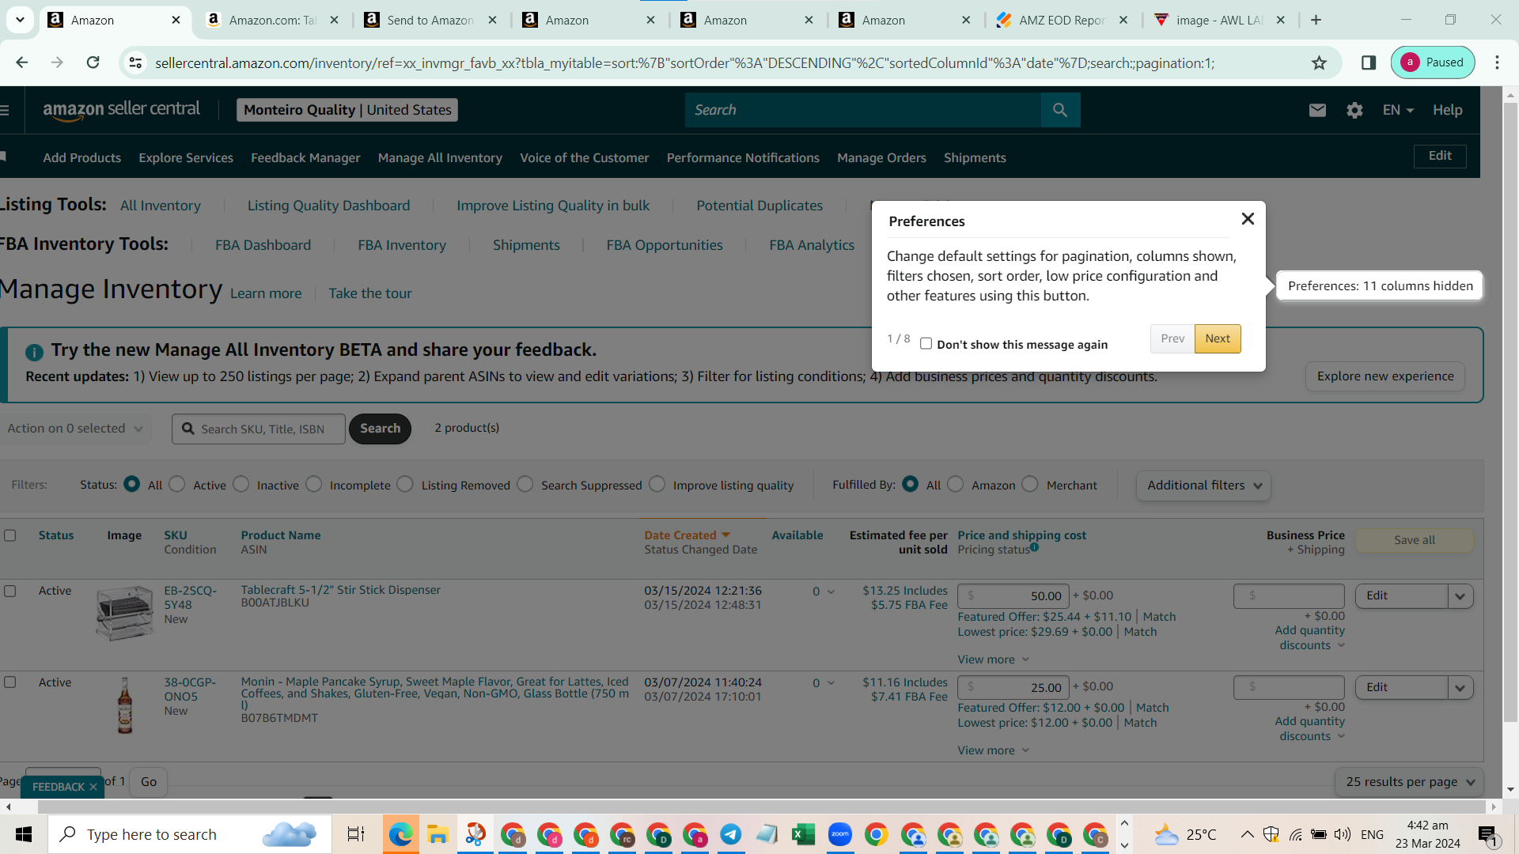Open a new browser tab with plus
The height and width of the screenshot is (854, 1519).
click(x=1316, y=20)
